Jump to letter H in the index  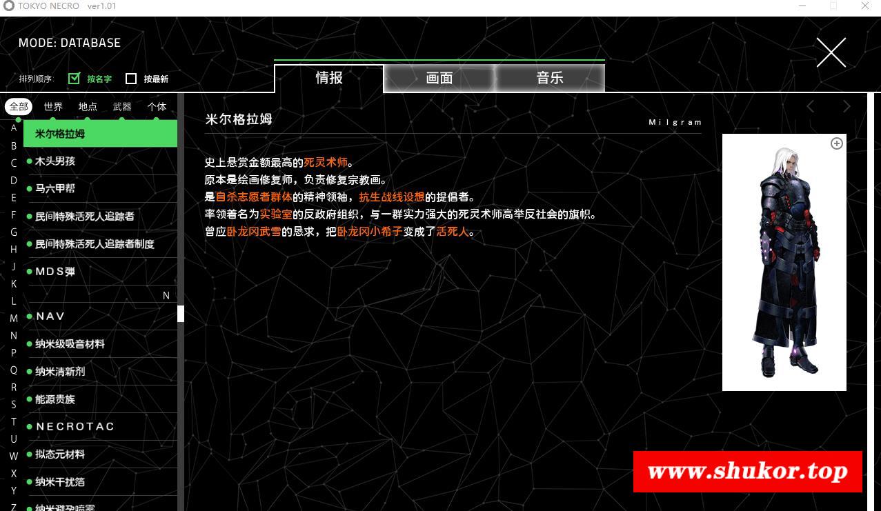pyautogui.click(x=14, y=249)
